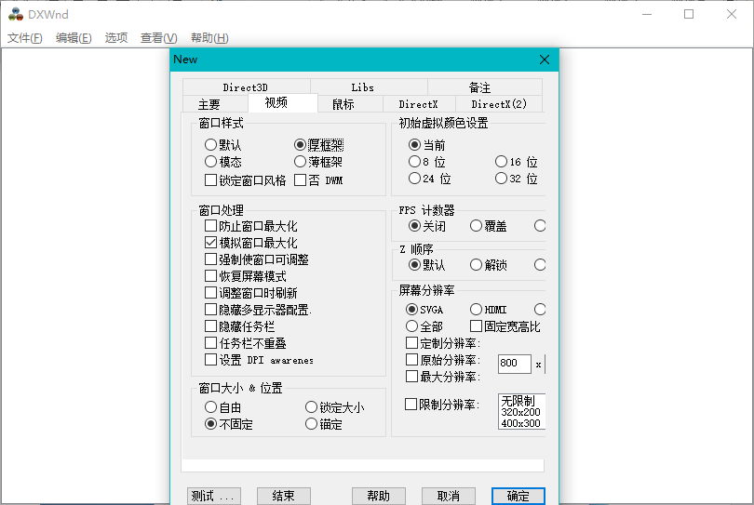The height and width of the screenshot is (505, 754).
Task: Select the 模态 window style radio
Action: pyautogui.click(x=210, y=162)
